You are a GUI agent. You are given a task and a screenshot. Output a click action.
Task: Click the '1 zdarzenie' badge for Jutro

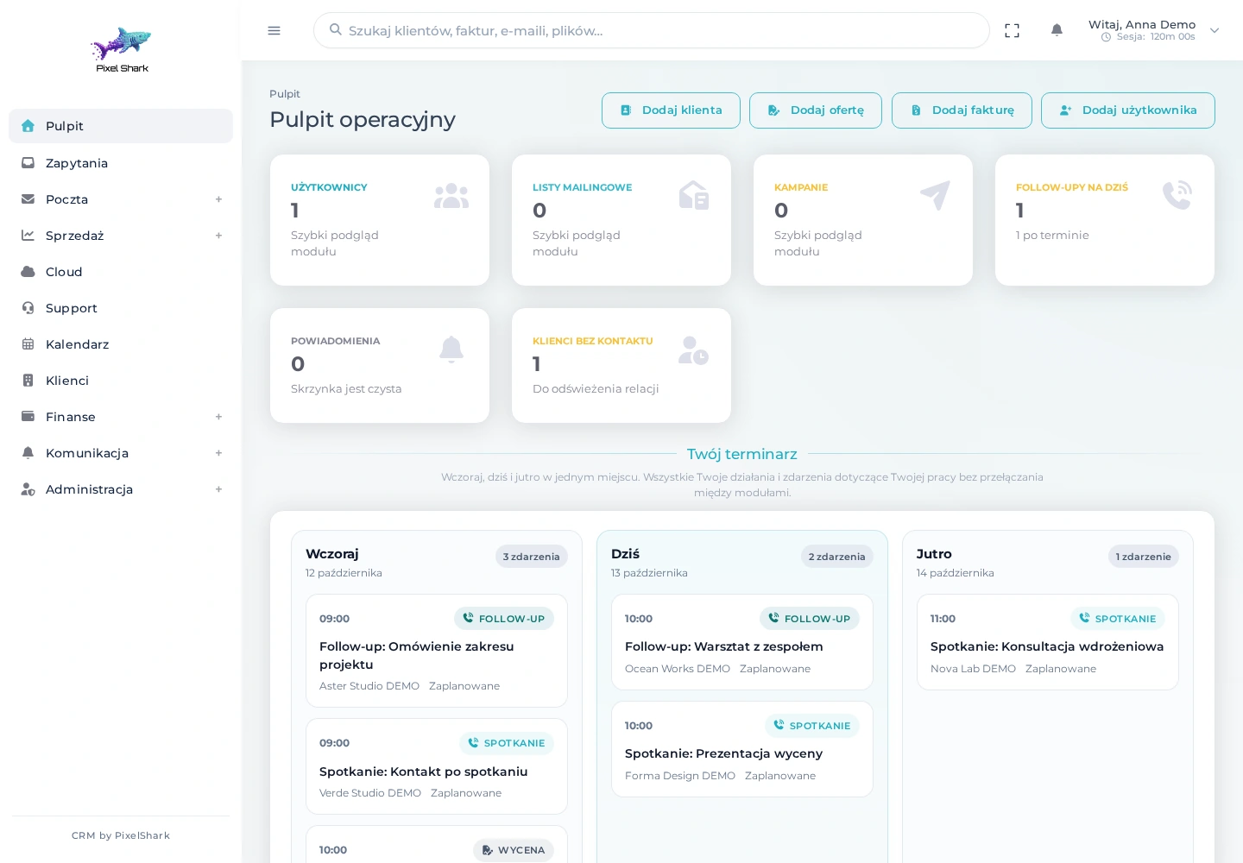(x=1144, y=557)
